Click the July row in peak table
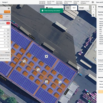This screenshot has width=103, height=103. 100,34
